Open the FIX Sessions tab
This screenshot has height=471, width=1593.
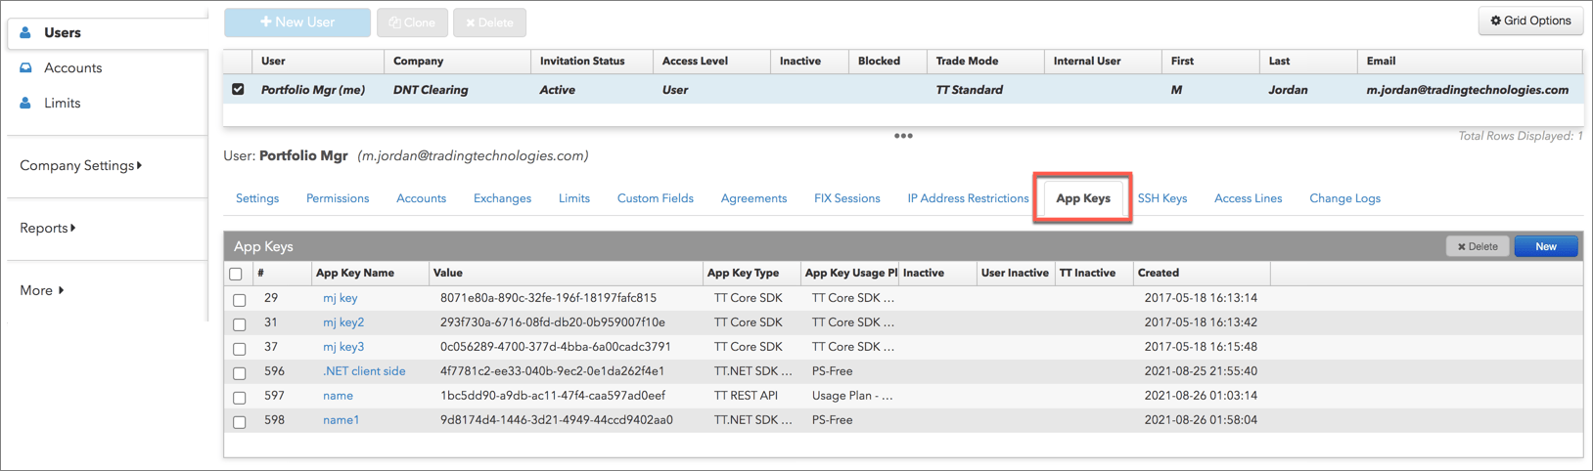click(x=847, y=198)
